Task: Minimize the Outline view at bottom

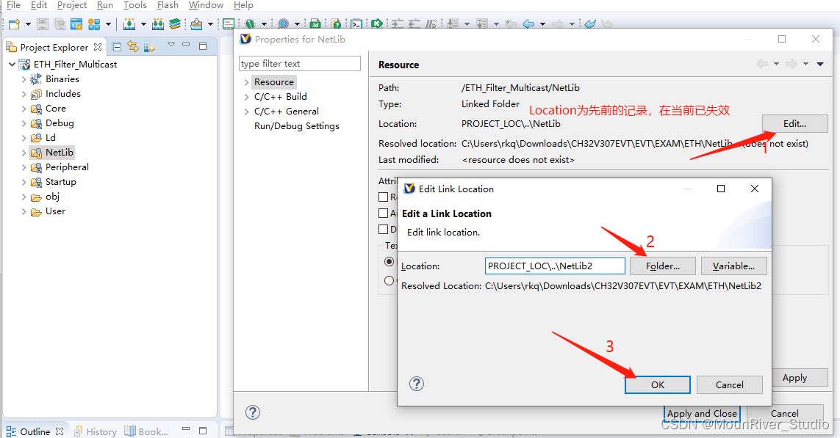Action: tap(186, 429)
